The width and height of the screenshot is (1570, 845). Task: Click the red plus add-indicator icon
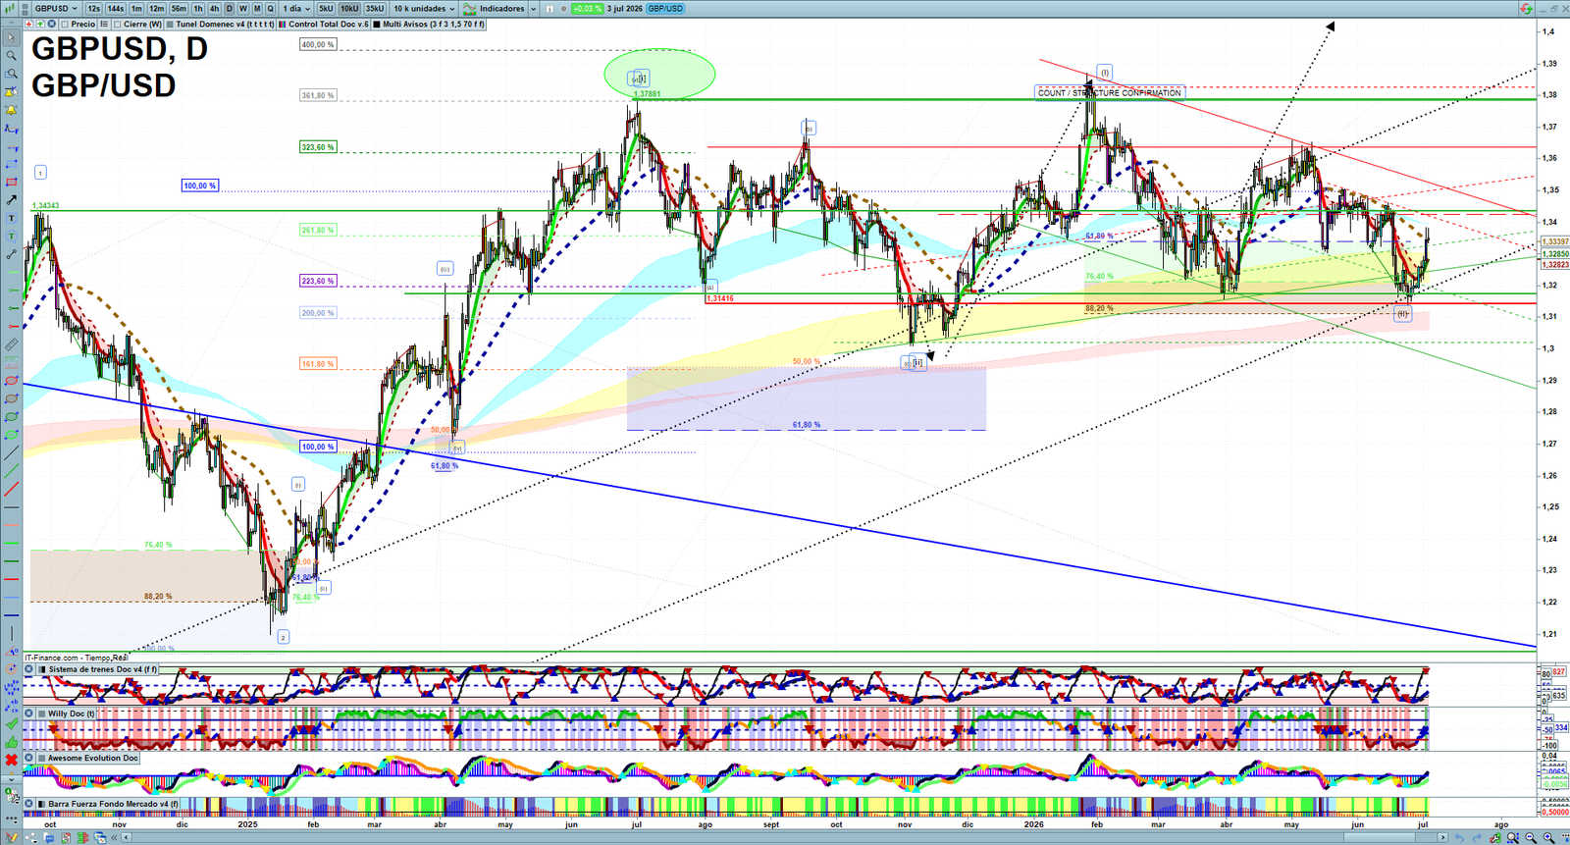pos(28,24)
